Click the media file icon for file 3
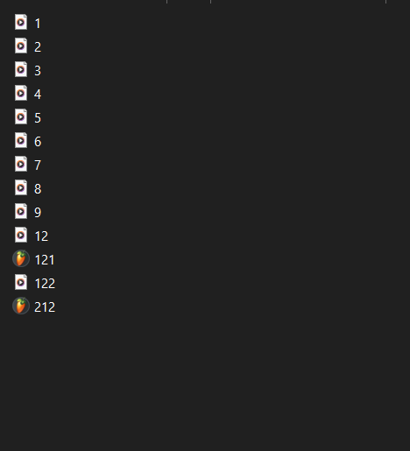 click(21, 69)
